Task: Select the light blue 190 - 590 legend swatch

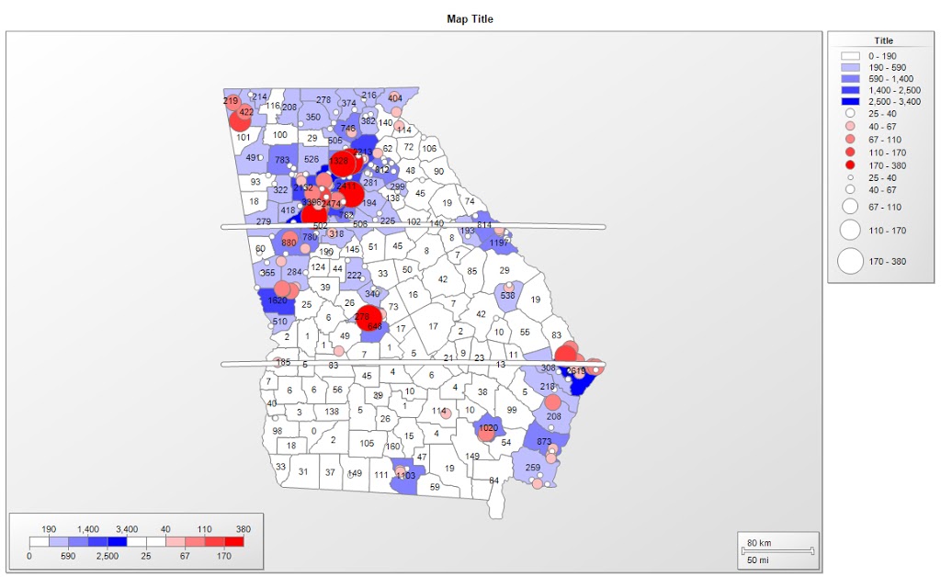Action: 851,68
